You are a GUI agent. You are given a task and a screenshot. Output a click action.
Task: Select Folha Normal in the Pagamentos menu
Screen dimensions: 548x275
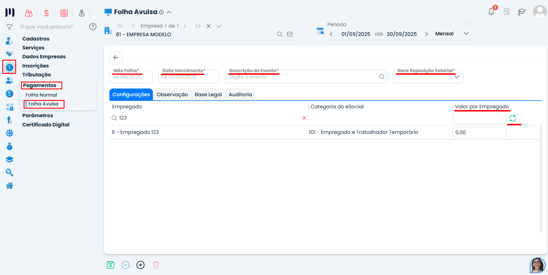point(41,95)
